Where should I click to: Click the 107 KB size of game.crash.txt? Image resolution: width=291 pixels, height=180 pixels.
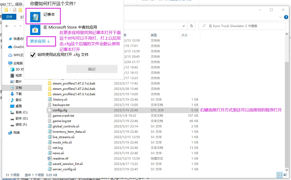point(193,116)
